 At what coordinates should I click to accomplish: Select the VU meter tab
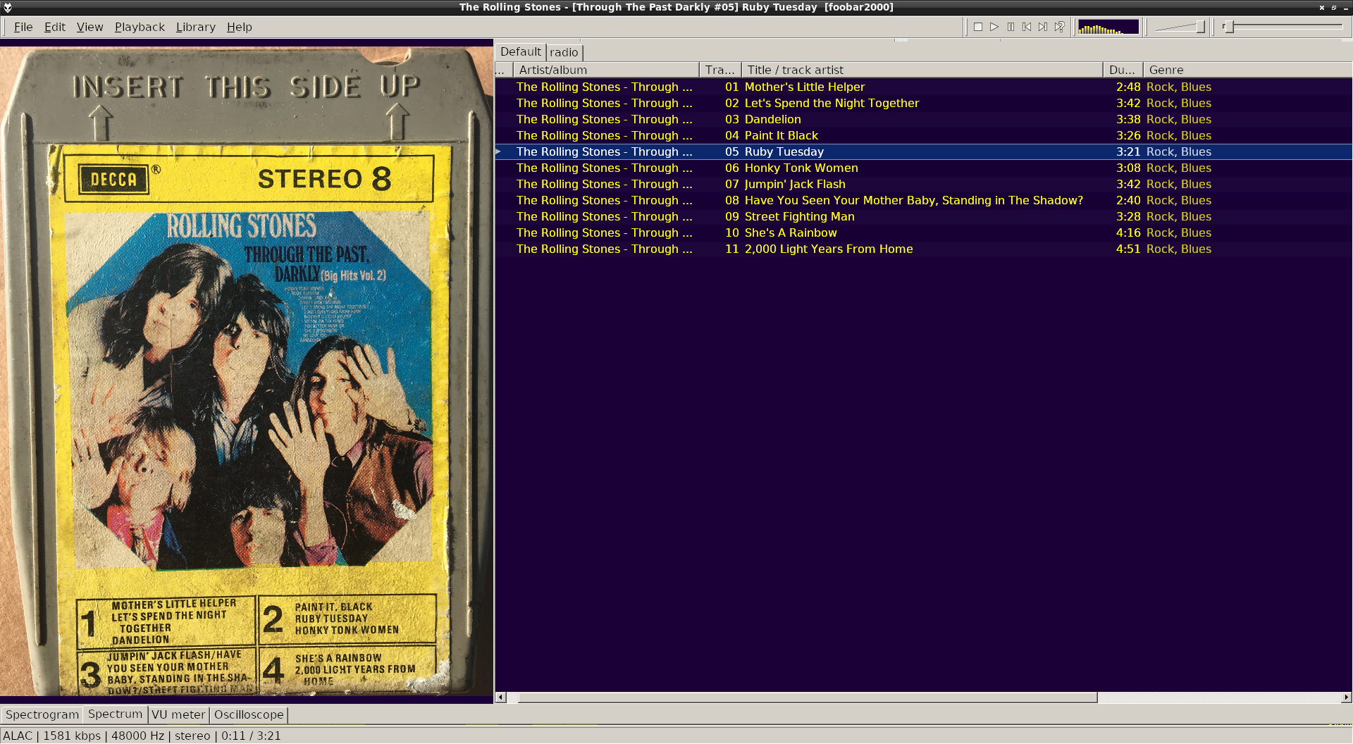coord(178,714)
